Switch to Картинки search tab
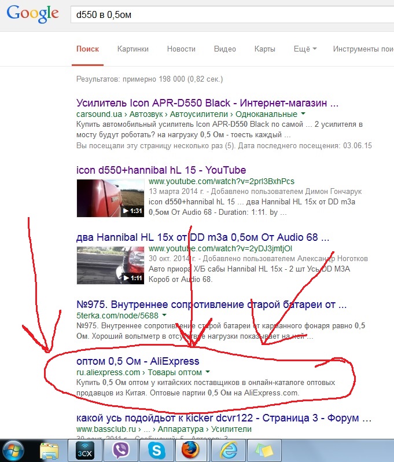The image size is (394, 462). (132, 49)
